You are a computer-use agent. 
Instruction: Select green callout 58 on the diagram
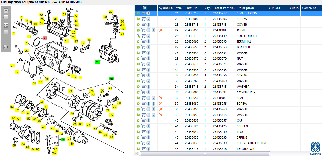(63, 139)
